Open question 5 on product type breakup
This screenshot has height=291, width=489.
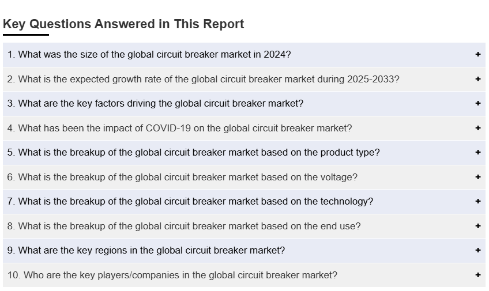[x=193, y=153]
